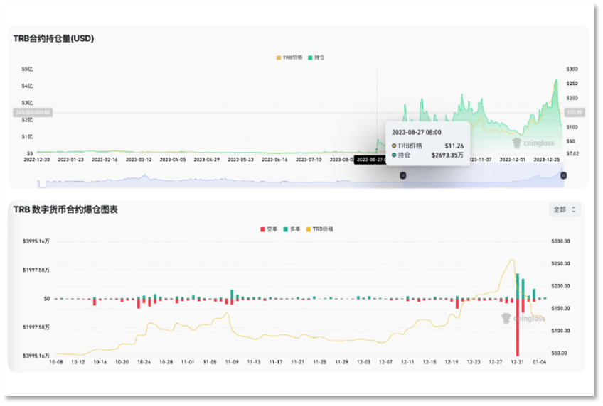
Task: Click the 12-19 date label
Action: tap(452, 362)
